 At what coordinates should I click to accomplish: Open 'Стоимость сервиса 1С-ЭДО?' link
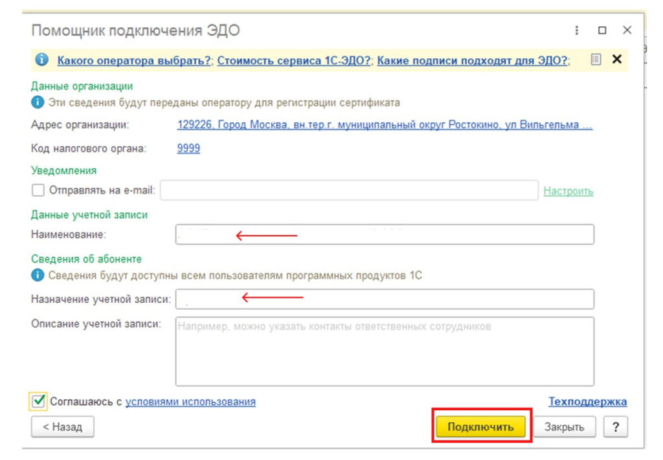click(x=294, y=60)
